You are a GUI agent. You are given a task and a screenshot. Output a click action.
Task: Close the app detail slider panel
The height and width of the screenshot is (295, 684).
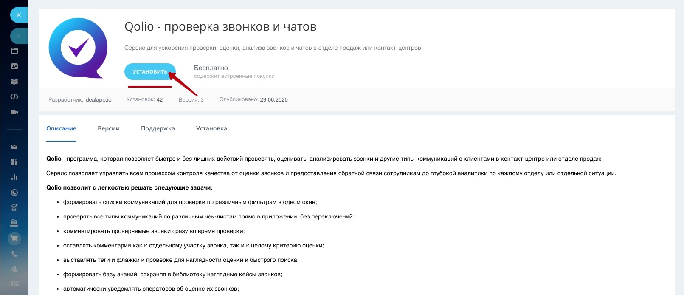coord(18,15)
